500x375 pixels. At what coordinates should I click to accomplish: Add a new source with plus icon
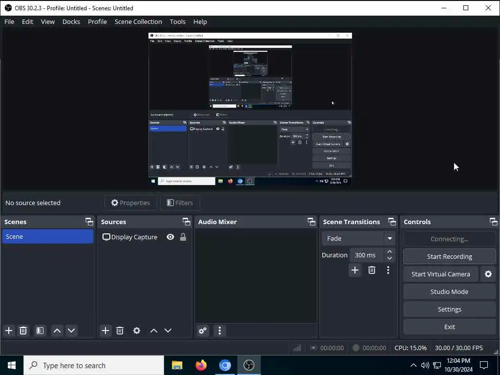tap(105, 331)
